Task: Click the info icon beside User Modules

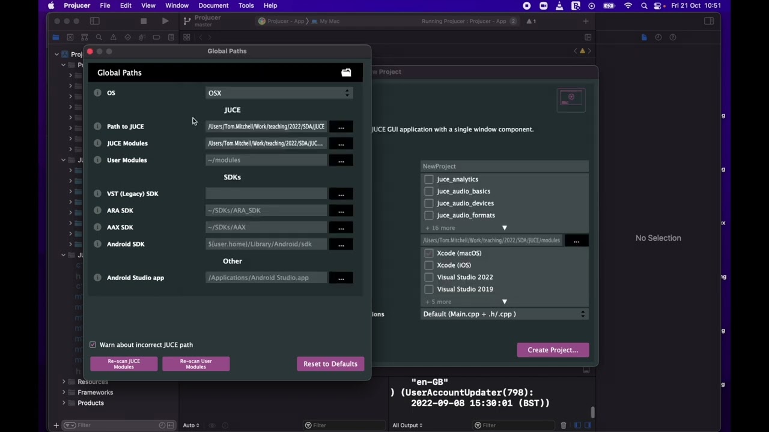Action: (97, 160)
